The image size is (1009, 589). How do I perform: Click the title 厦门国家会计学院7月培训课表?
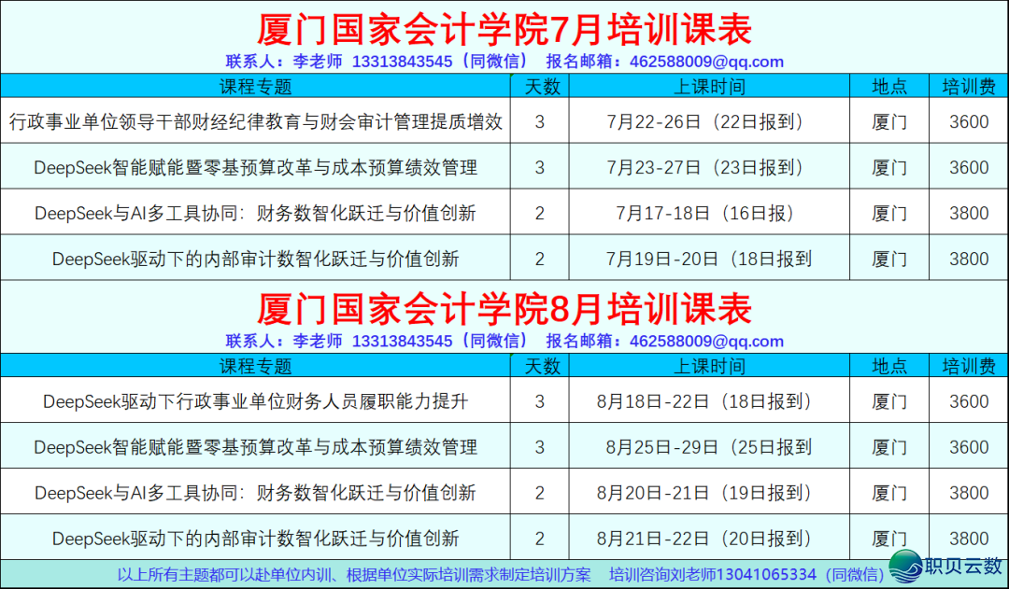pos(504,29)
